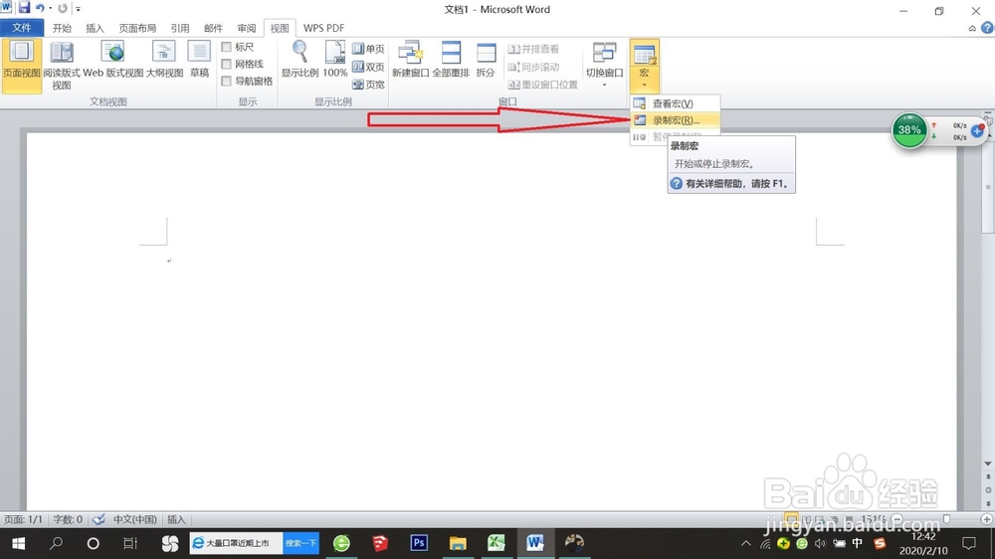Show hidden system tray icons
Screen dimensions: 995x559
tap(746, 544)
